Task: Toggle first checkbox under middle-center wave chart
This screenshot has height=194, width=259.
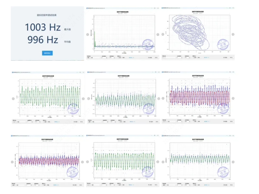Action: point(119,122)
